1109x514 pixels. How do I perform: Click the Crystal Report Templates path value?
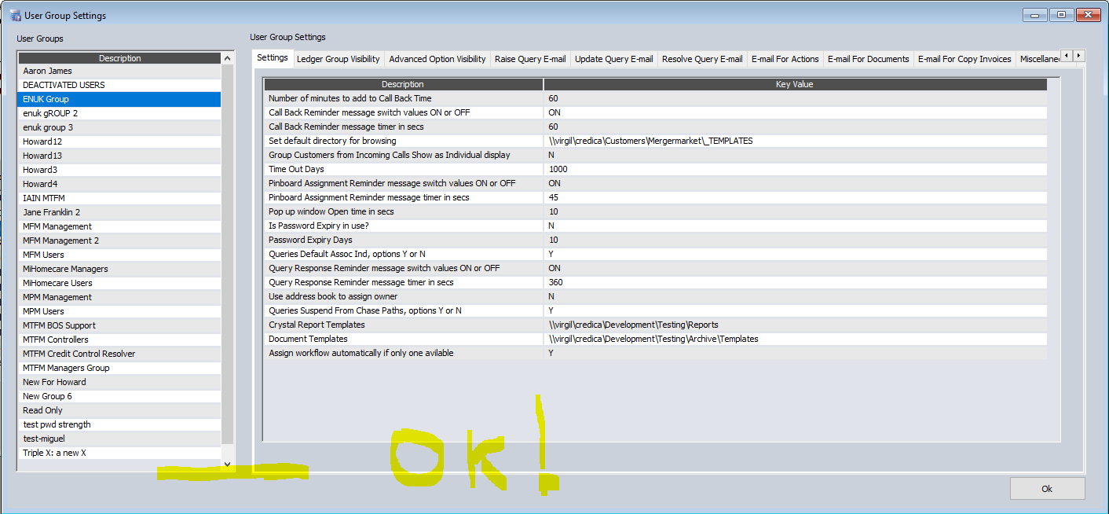pos(633,325)
